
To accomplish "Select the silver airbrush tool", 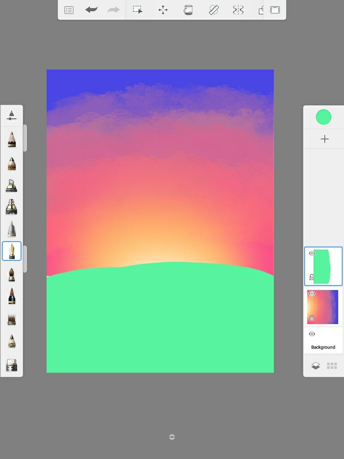I will pyautogui.click(x=12, y=229).
